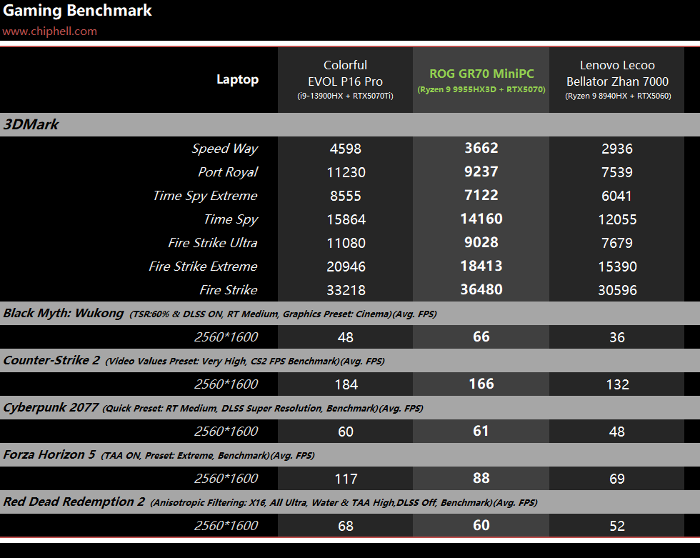
Task: Select Forza Horizon 5 value 117
Action: pyautogui.click(x=346, y=479)
